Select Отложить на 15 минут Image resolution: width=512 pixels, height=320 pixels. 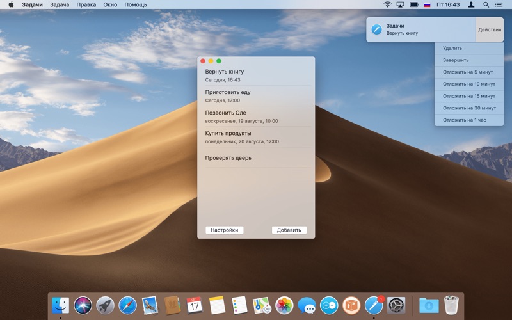(469, 96)
